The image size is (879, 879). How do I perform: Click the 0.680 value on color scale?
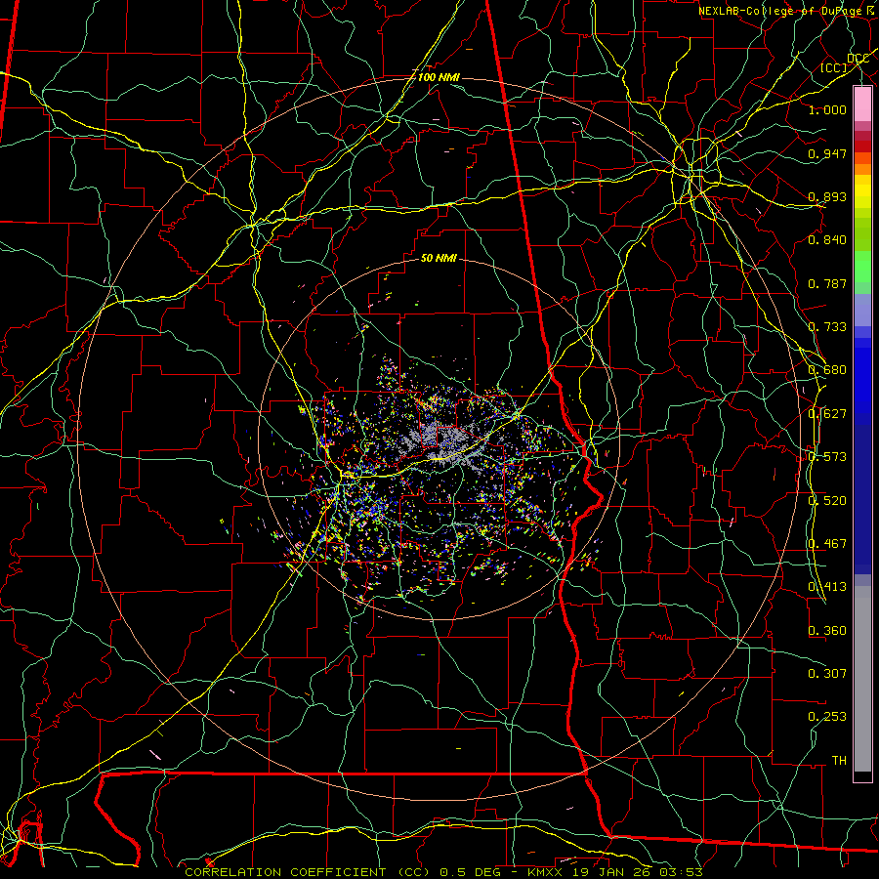click(827, 370)
